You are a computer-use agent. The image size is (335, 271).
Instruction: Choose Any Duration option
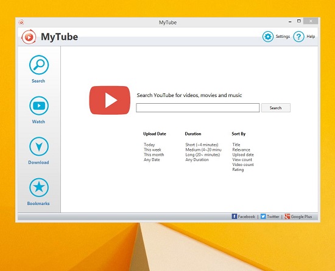click(197, 160)
